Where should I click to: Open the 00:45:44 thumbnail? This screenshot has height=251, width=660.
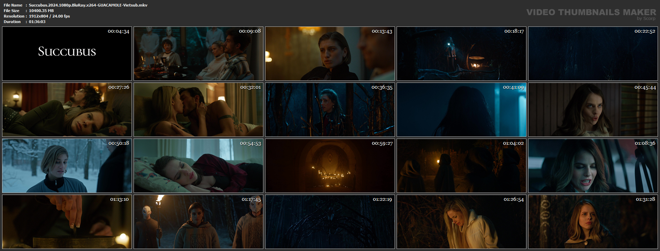593,110
